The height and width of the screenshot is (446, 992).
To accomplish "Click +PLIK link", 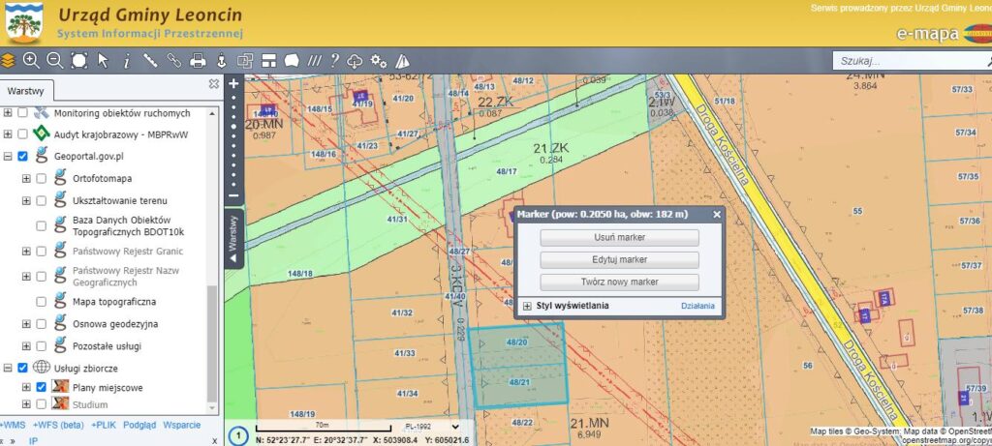I will click(104, 425).
